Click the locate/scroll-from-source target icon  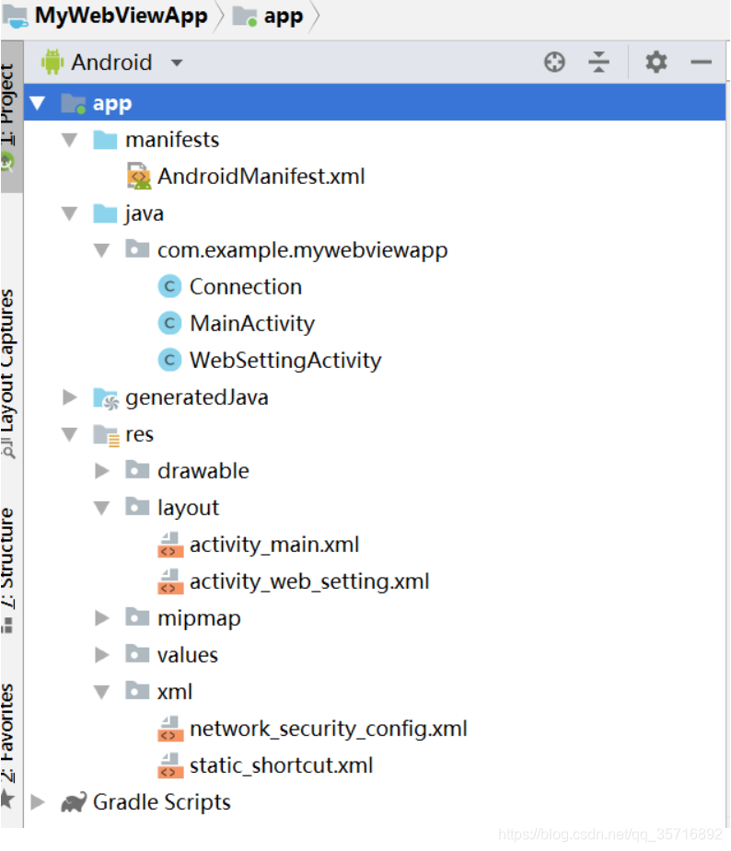coord(554,62)
